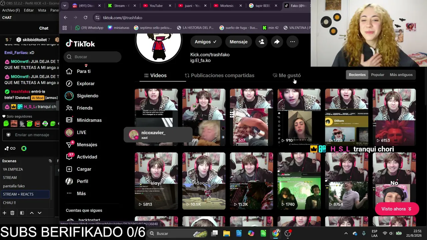The image size is (427, 240).
Task: Open the video with 11.2K views
Action: pos(252,181)
